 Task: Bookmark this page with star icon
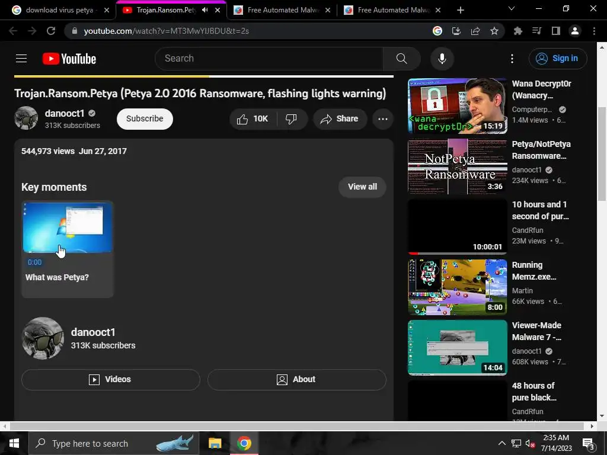click(494, 31)
